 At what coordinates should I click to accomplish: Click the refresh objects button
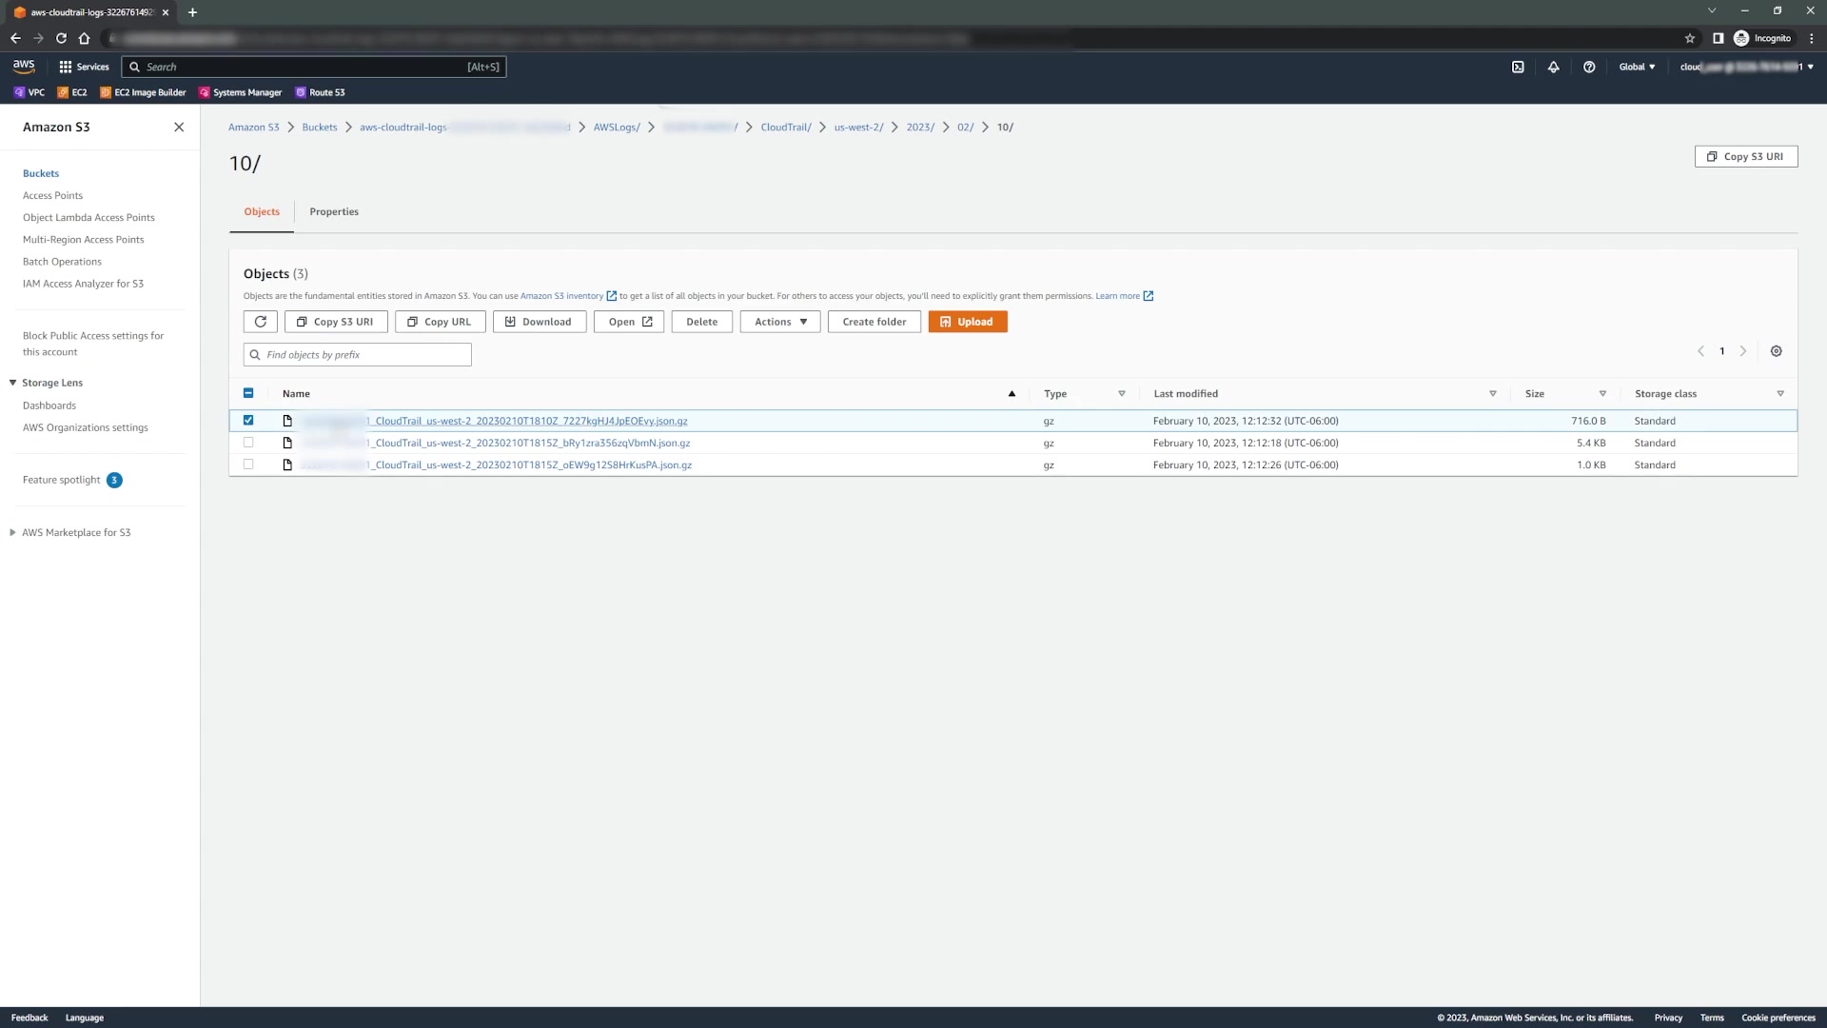(260, 322)
